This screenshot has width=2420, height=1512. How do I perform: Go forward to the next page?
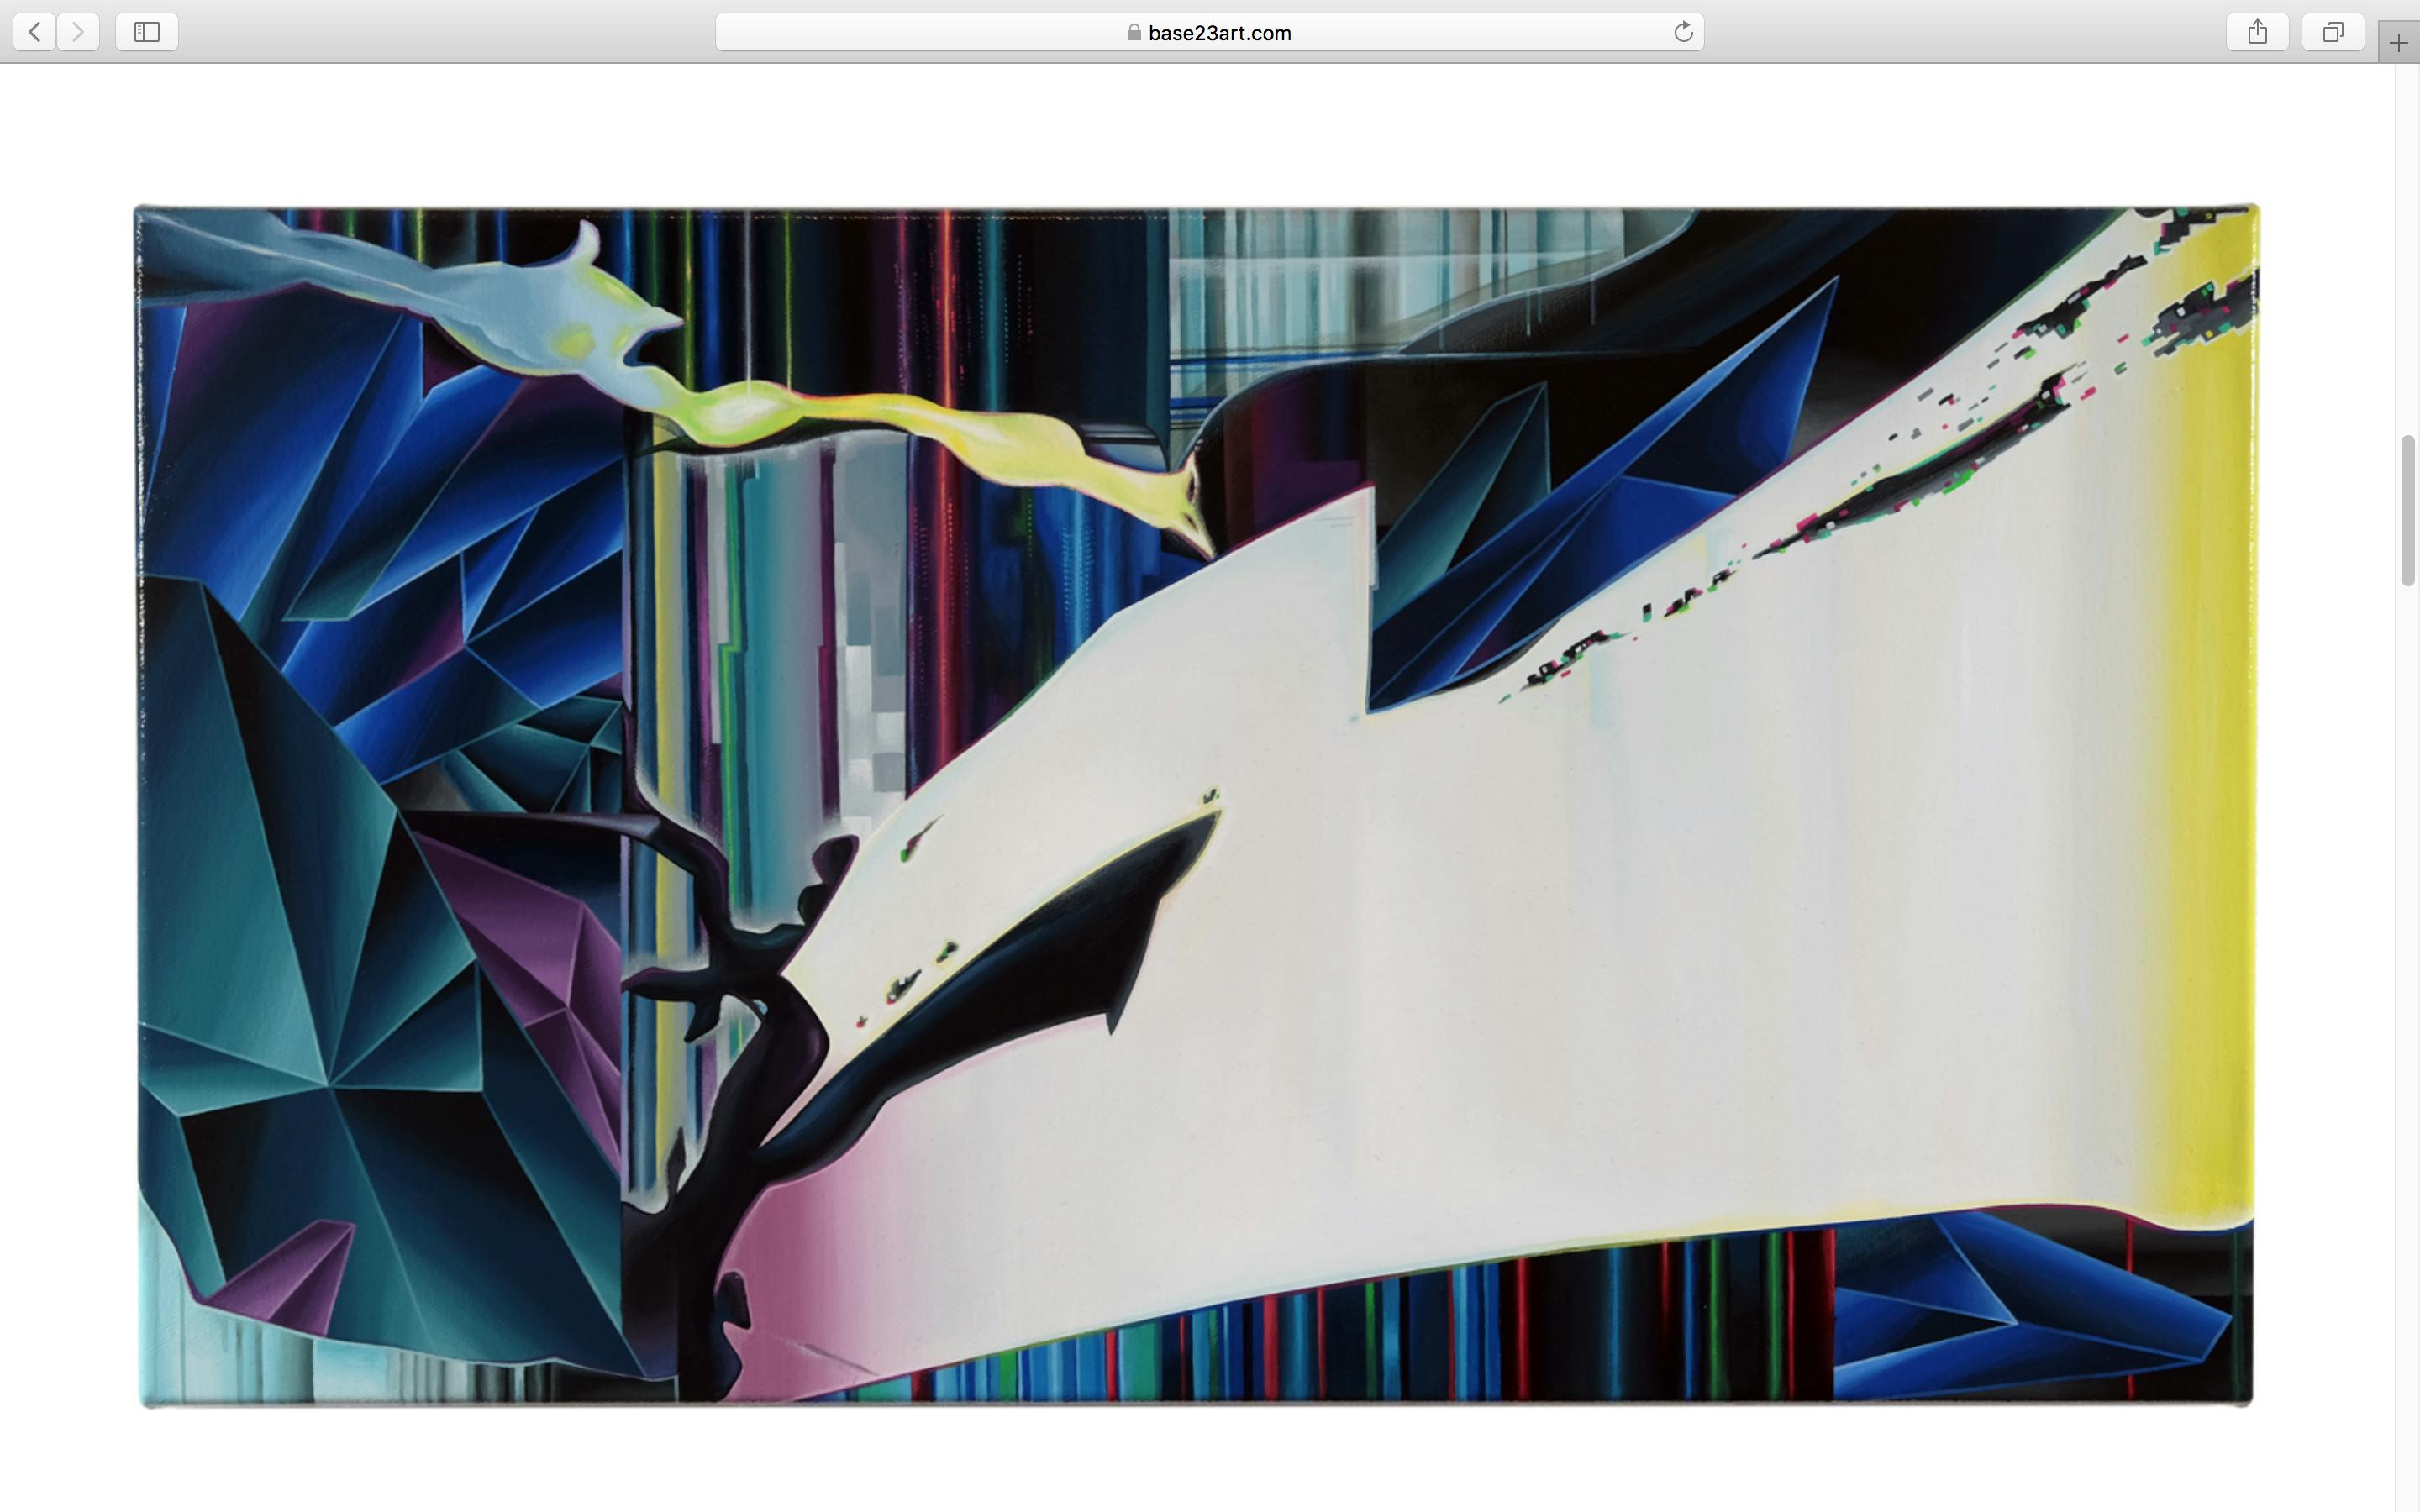78,32
